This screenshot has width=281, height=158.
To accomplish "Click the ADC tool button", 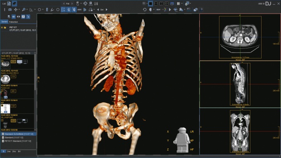I will coord(79,10).
